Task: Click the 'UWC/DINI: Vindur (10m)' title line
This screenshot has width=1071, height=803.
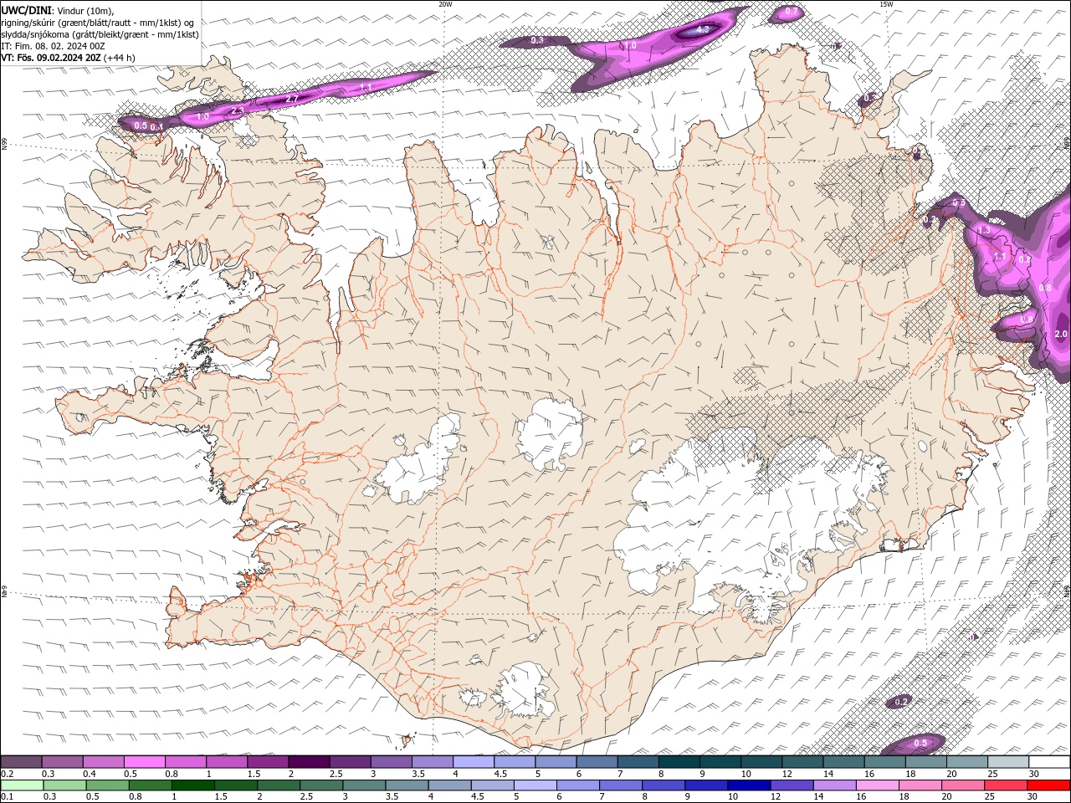Action: click(x=57, y=10)
